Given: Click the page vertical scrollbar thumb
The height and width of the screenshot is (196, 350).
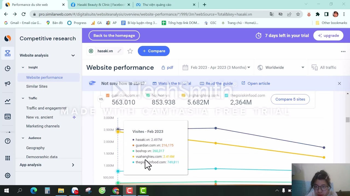Looking at the screenshot, I should 348,120.
